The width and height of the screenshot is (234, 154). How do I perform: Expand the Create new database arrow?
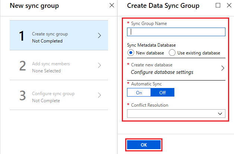click(x=222, y=68)
